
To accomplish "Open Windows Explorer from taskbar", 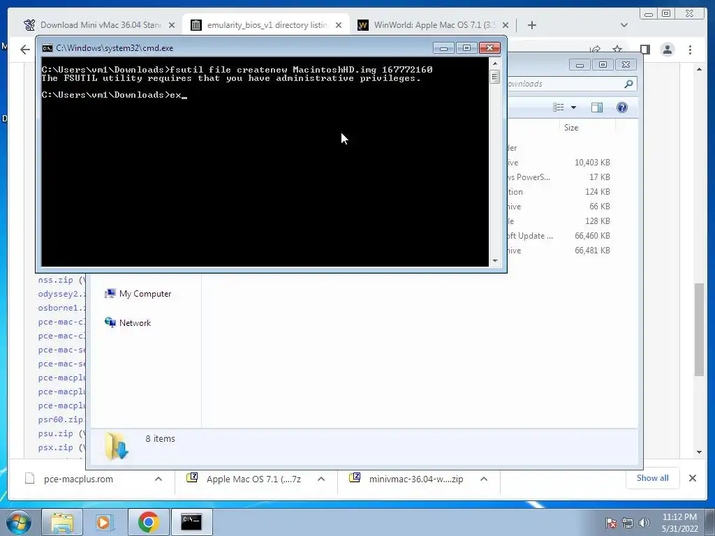I will click(x=62, y=522).
